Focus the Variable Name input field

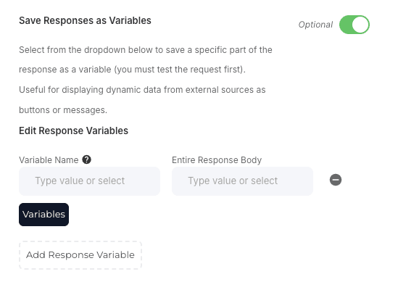tap(89, 181)
